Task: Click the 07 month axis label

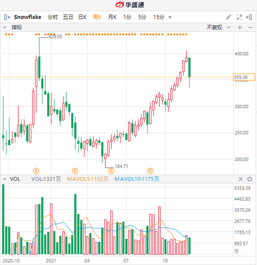Action: pos(126,261)
